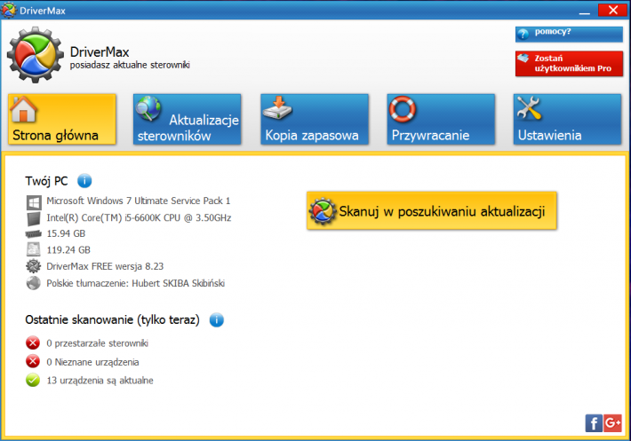Click Zostań użytkownikiem Pro button
The width and height of the screenshot is (631, 441).
pos(569,64)
